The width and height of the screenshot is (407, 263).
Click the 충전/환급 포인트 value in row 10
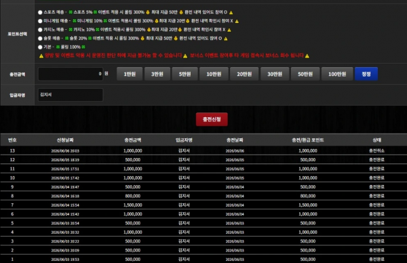pyautogui.click(x=308, y=178)
